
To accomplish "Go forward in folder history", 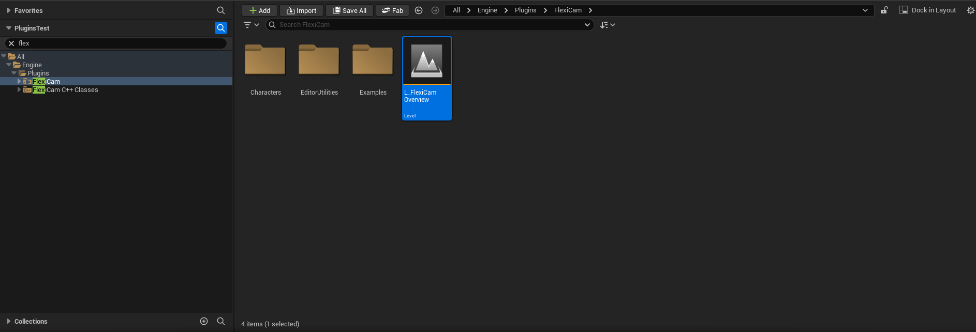I will pos(435,10).
